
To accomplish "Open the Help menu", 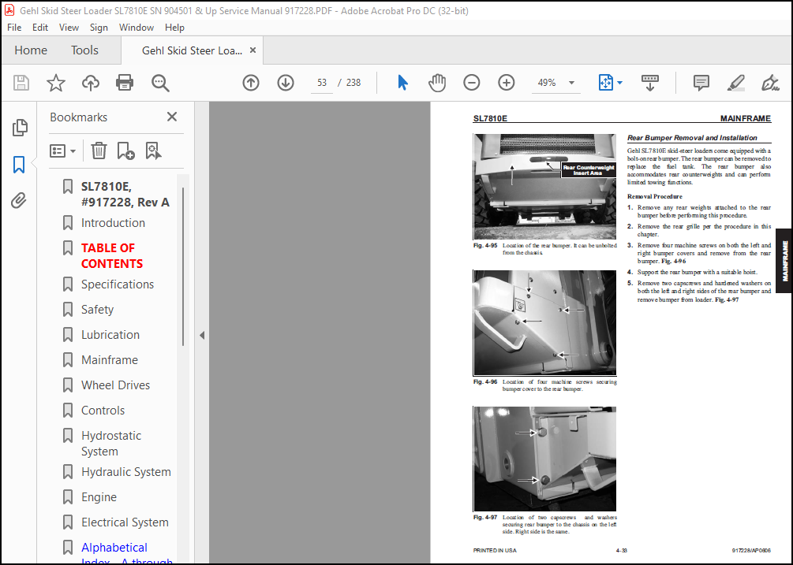I will (x=174, y=28).
